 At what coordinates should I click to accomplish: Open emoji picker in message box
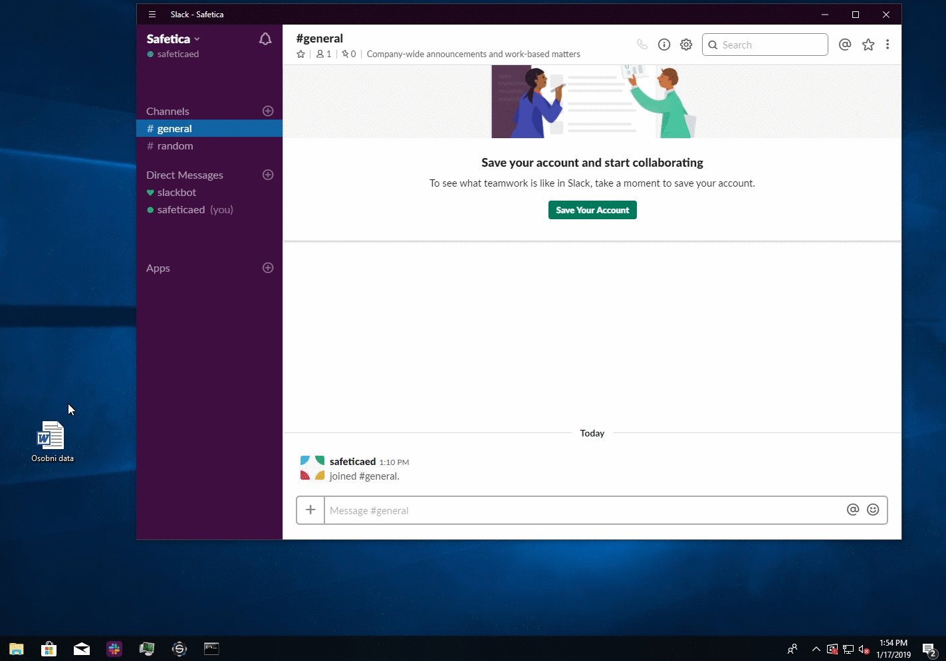pyautogui.click(x=873, y=510)
